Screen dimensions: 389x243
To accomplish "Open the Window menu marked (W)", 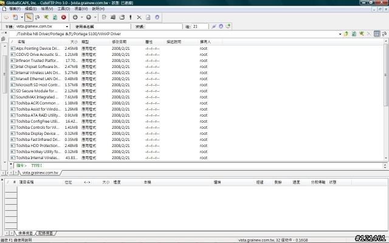I will coord(81,9).
